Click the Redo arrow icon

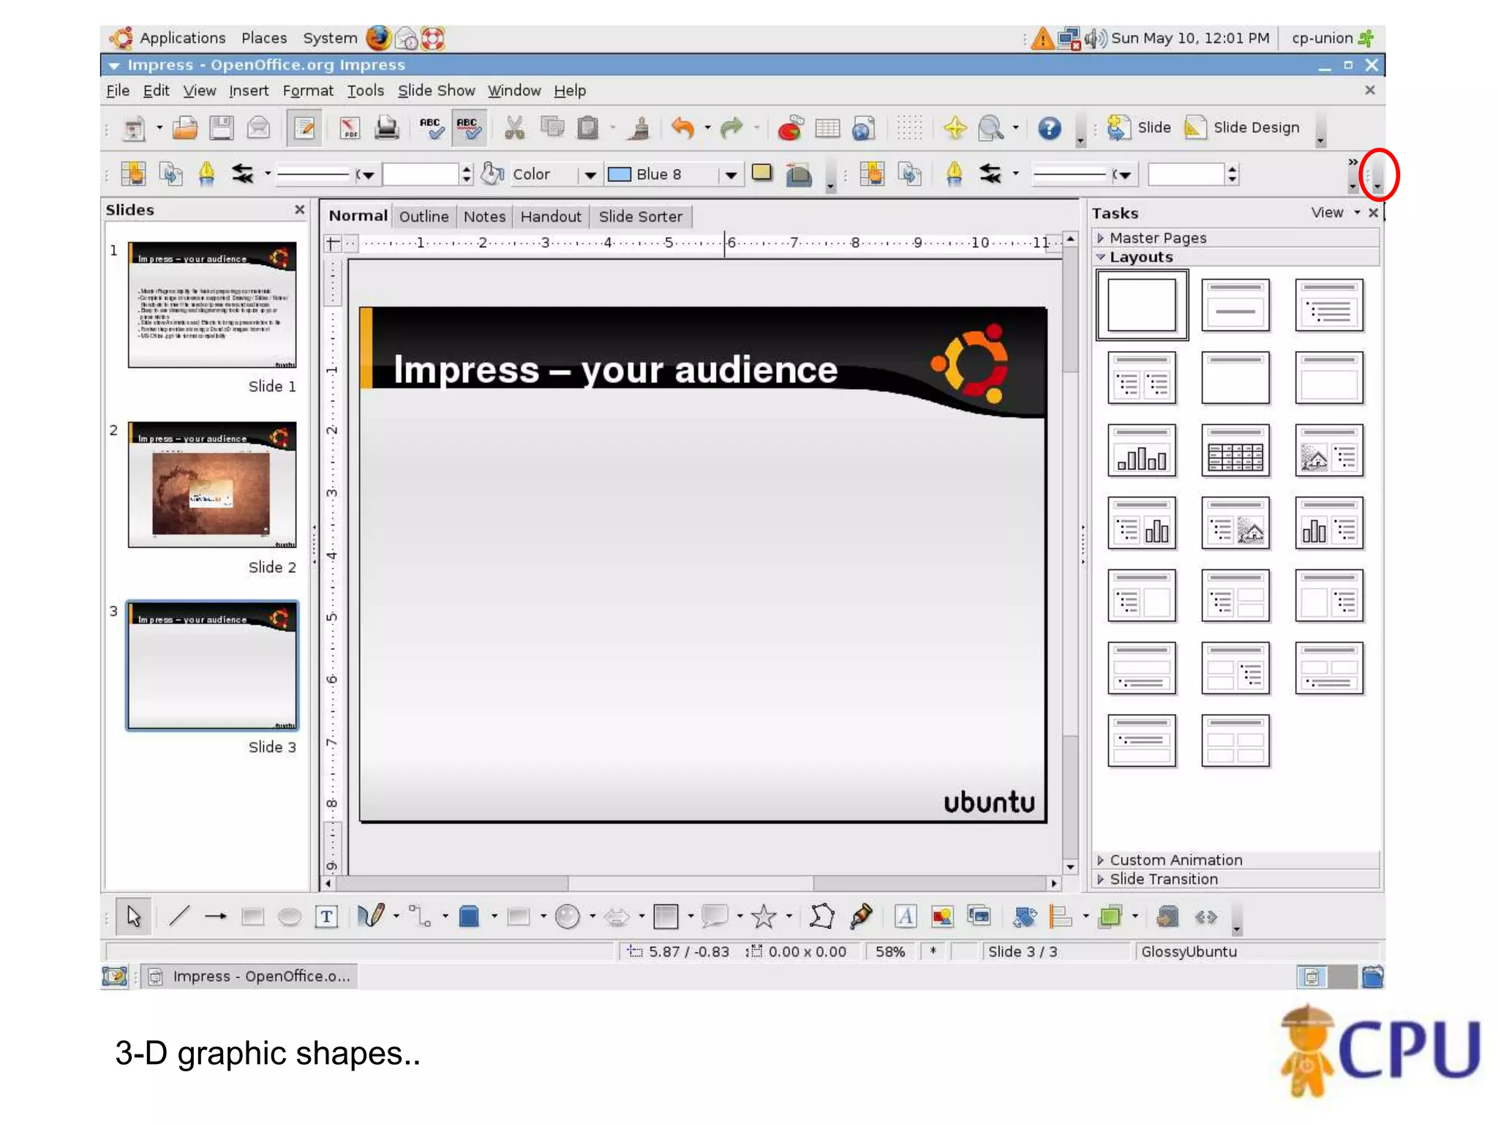click(731, 129)
